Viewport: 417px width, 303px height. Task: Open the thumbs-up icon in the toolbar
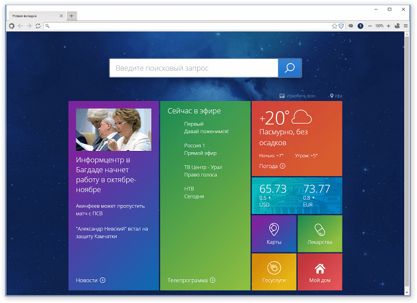pos(397,26)
